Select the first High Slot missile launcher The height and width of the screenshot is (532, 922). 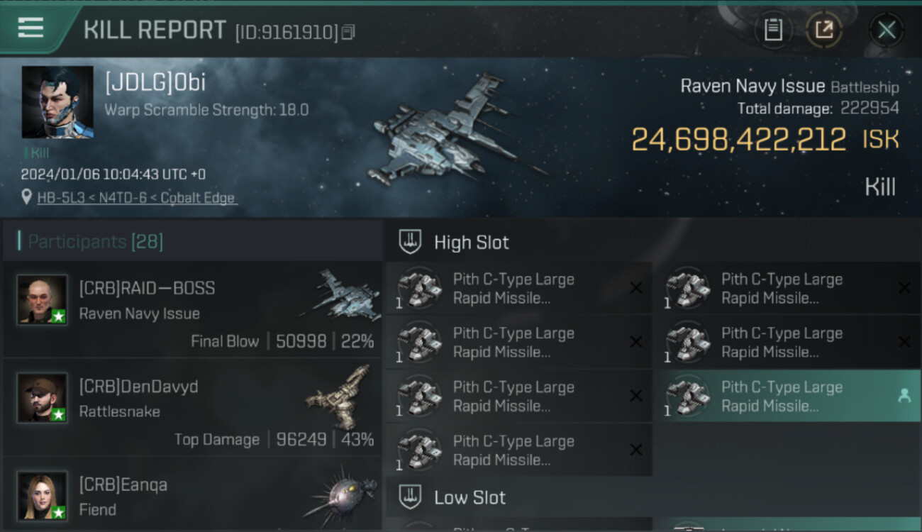(518, 289)
